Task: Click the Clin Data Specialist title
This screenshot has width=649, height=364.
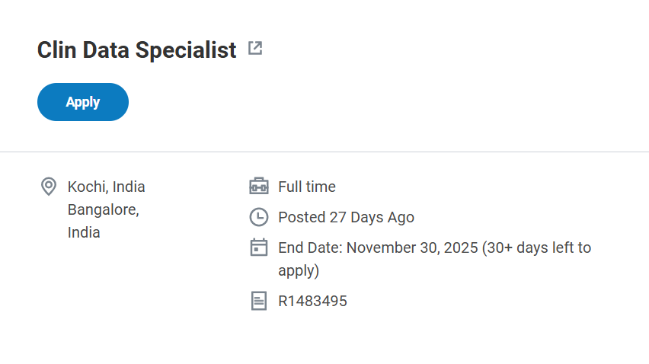Action: 137,50
